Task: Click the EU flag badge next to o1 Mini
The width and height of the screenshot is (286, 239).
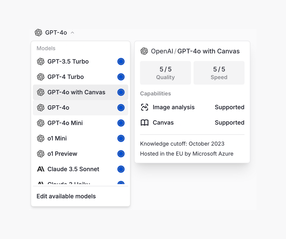Action: [x=121, y=138]
